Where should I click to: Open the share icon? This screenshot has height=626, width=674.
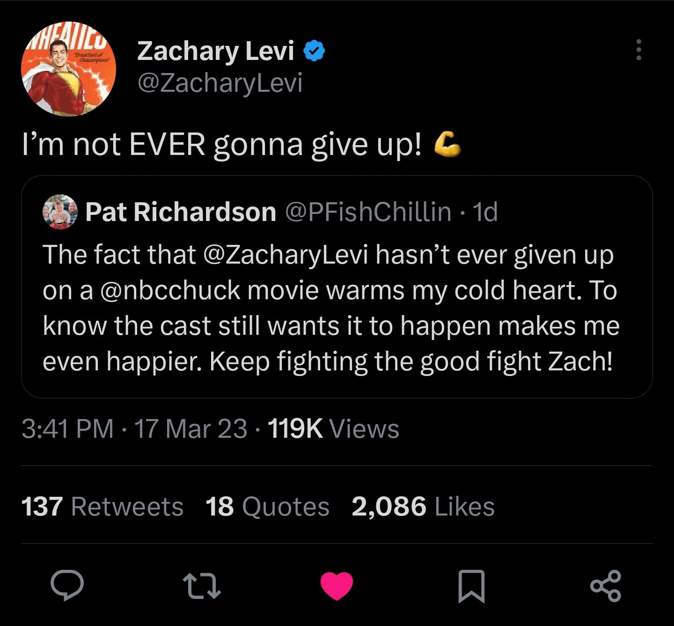pos(606,586)
